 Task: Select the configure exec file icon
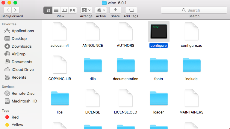(158, 31)
